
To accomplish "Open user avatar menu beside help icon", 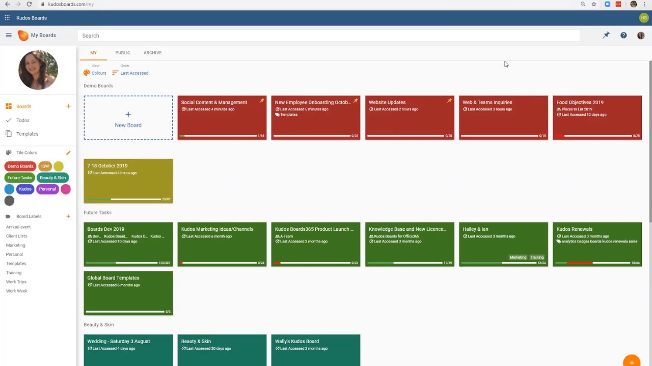I will (x=641, y=36).
